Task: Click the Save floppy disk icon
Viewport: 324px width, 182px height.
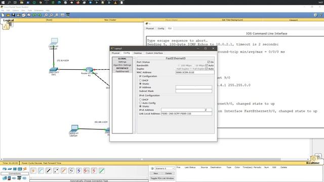Action: point(13,15)
